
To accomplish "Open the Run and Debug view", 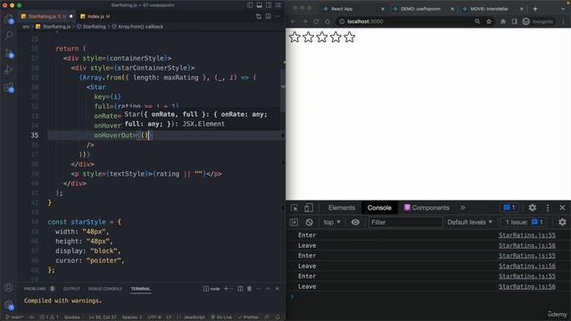I will point(9,70).
